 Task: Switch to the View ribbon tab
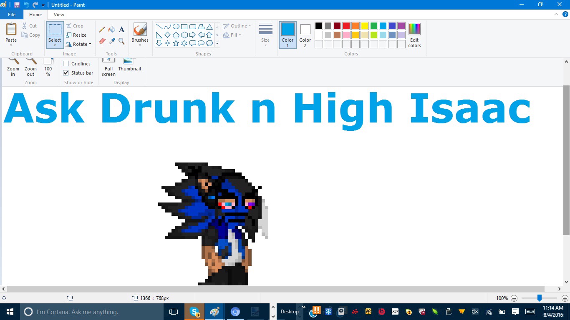click(59, 15)
